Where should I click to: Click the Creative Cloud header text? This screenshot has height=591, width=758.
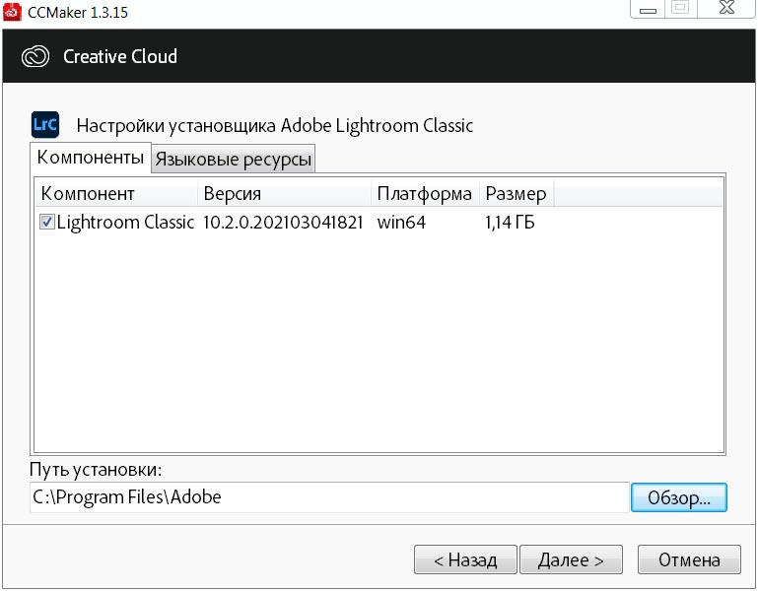120,56
